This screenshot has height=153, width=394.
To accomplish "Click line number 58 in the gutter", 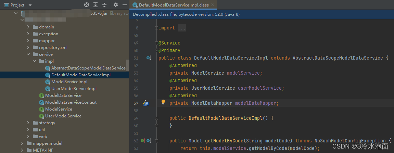I will (136, 111).
